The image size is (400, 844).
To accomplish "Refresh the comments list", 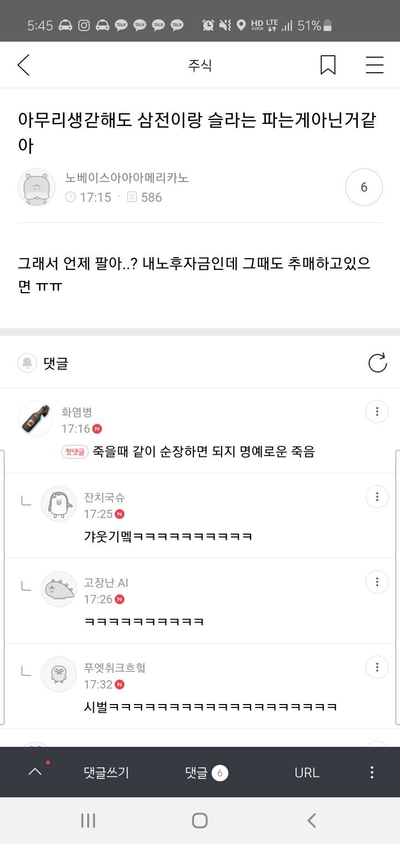I will (x=377, y=363).
